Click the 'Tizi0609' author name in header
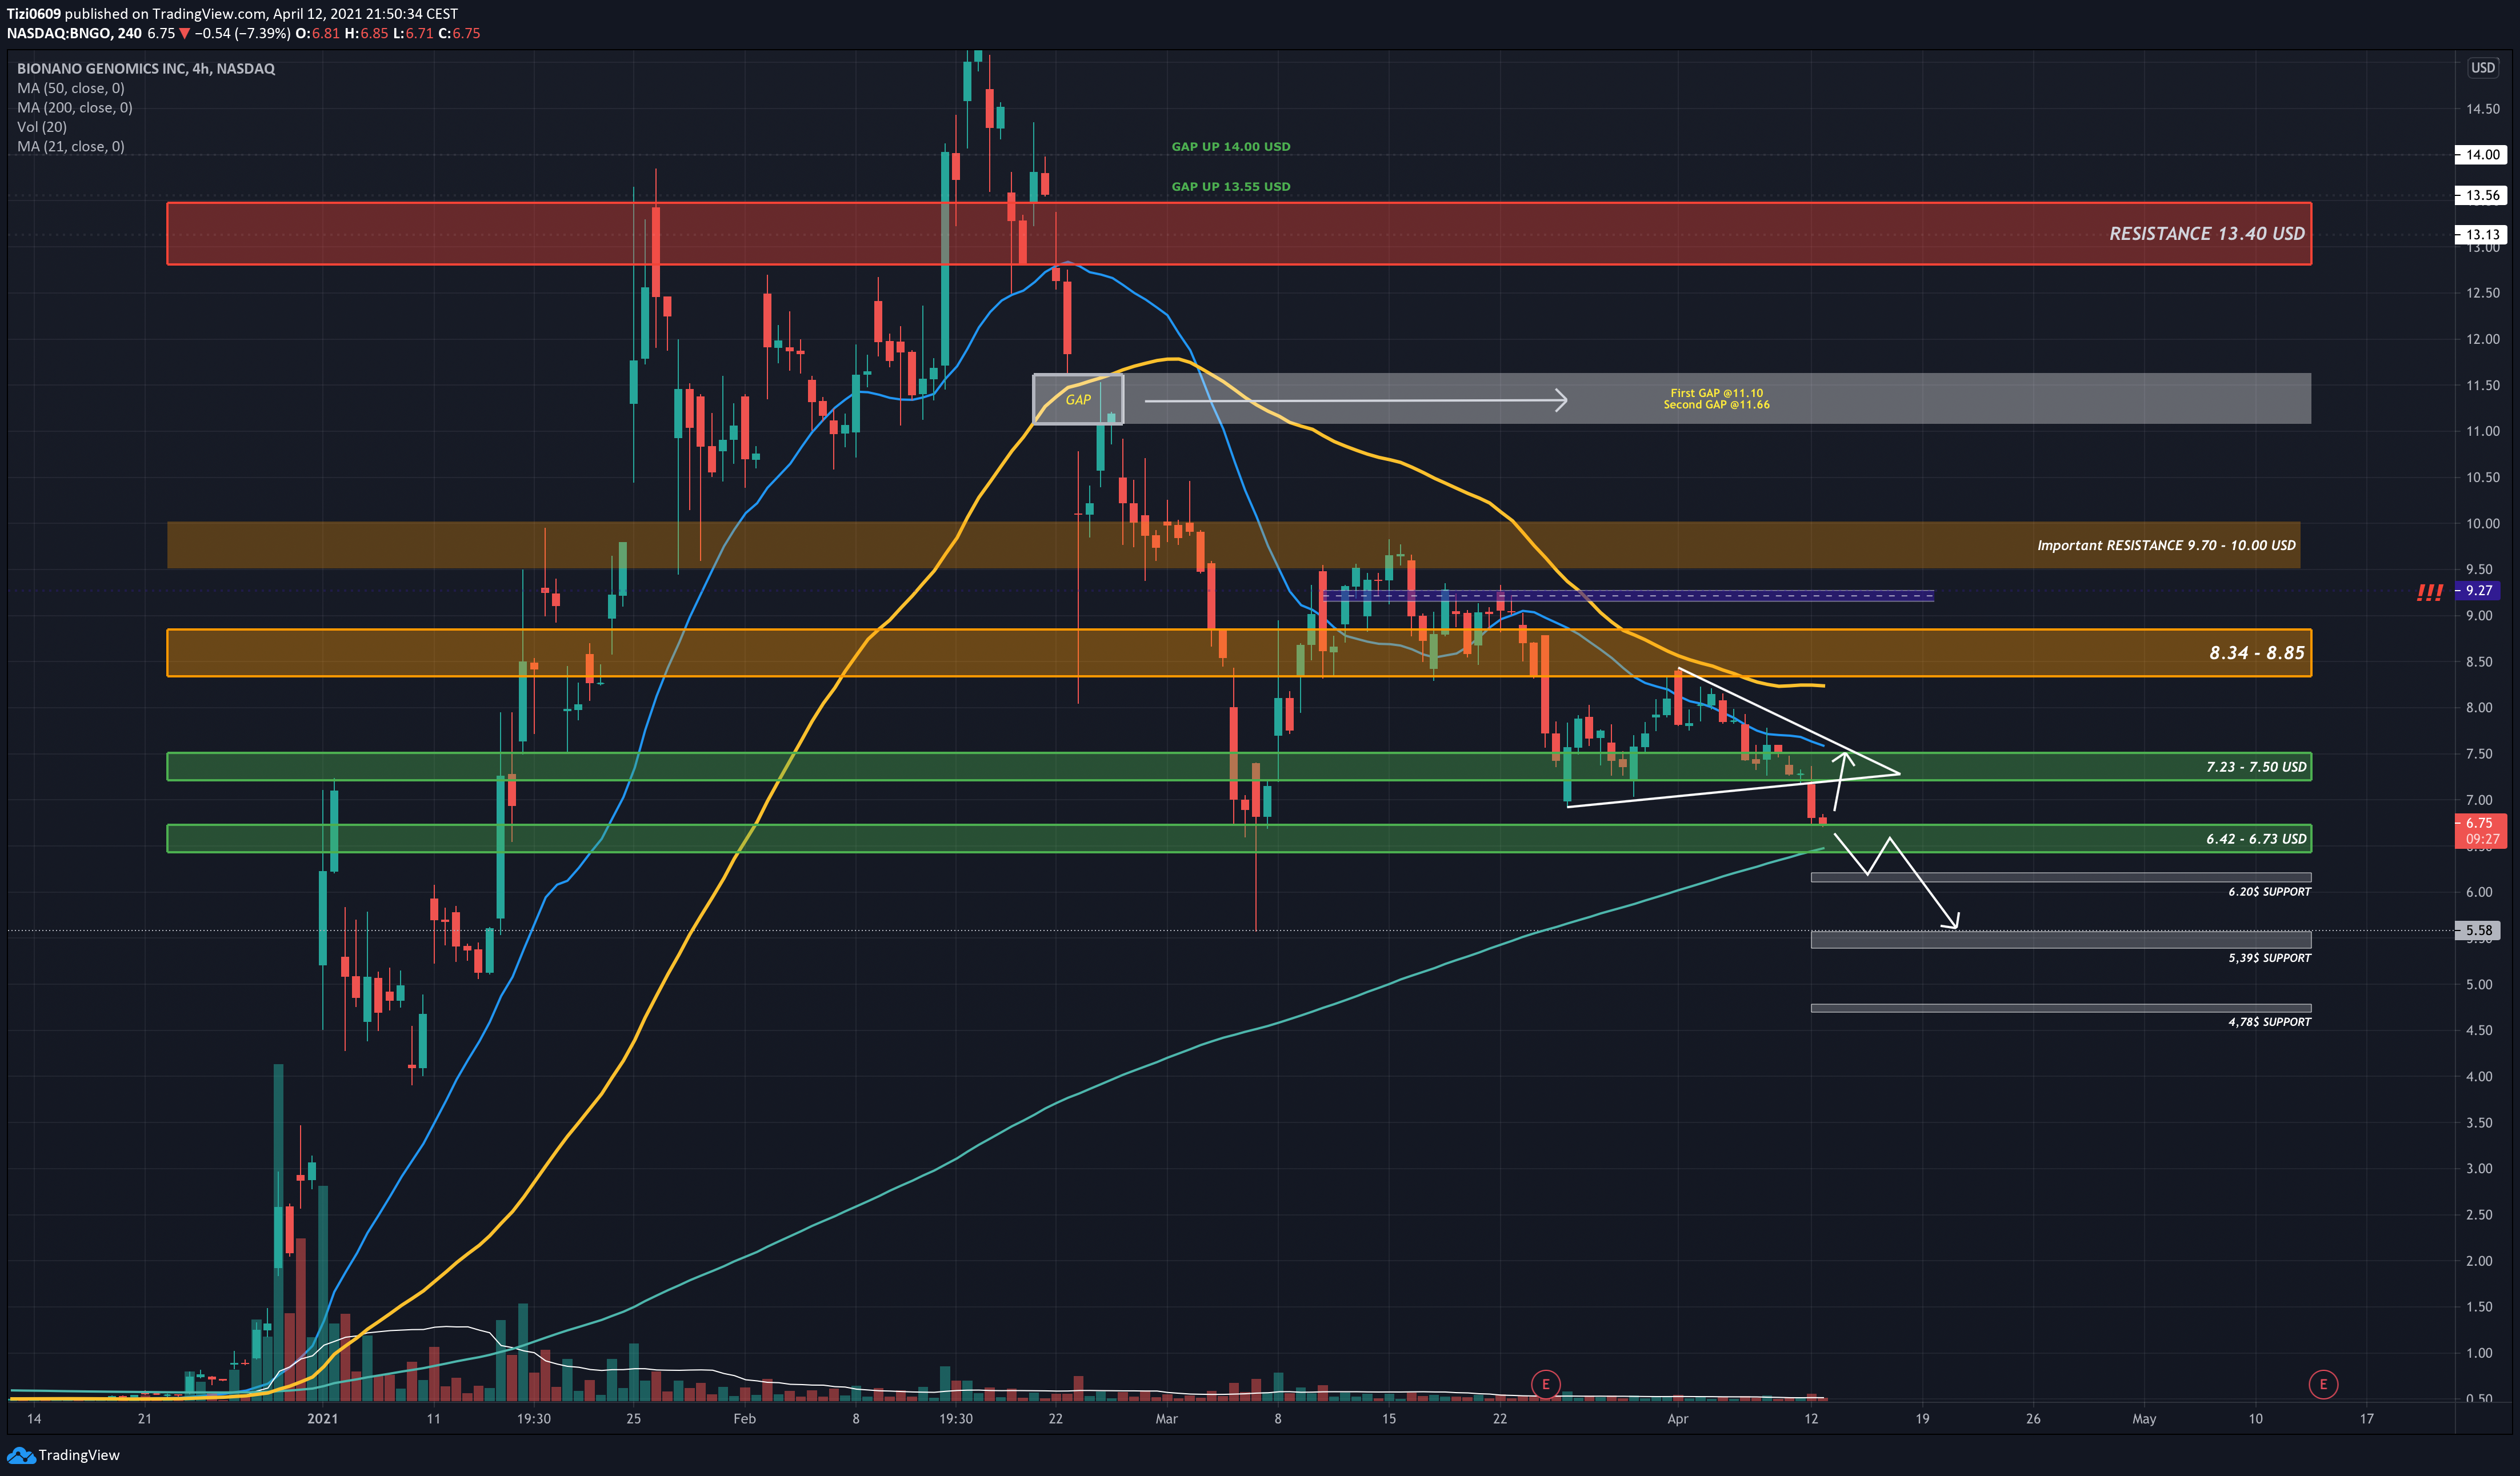 click(x=33, y=14)
